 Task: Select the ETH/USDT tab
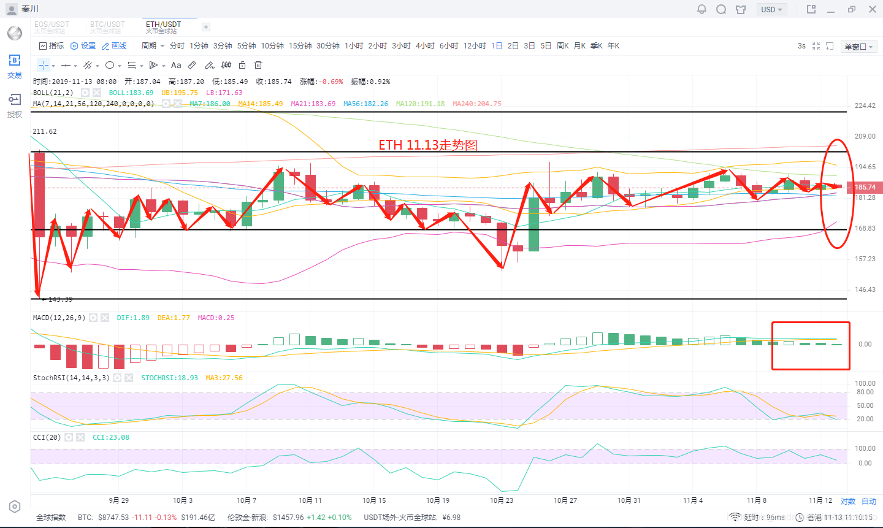tap(169, 27)
